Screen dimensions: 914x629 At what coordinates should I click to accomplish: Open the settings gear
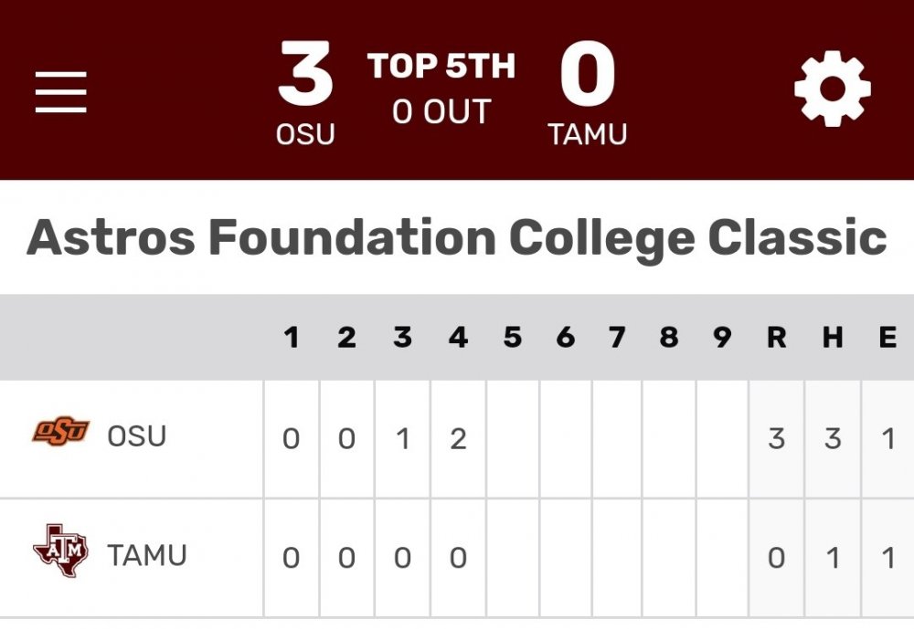click(x=832, y=89)
